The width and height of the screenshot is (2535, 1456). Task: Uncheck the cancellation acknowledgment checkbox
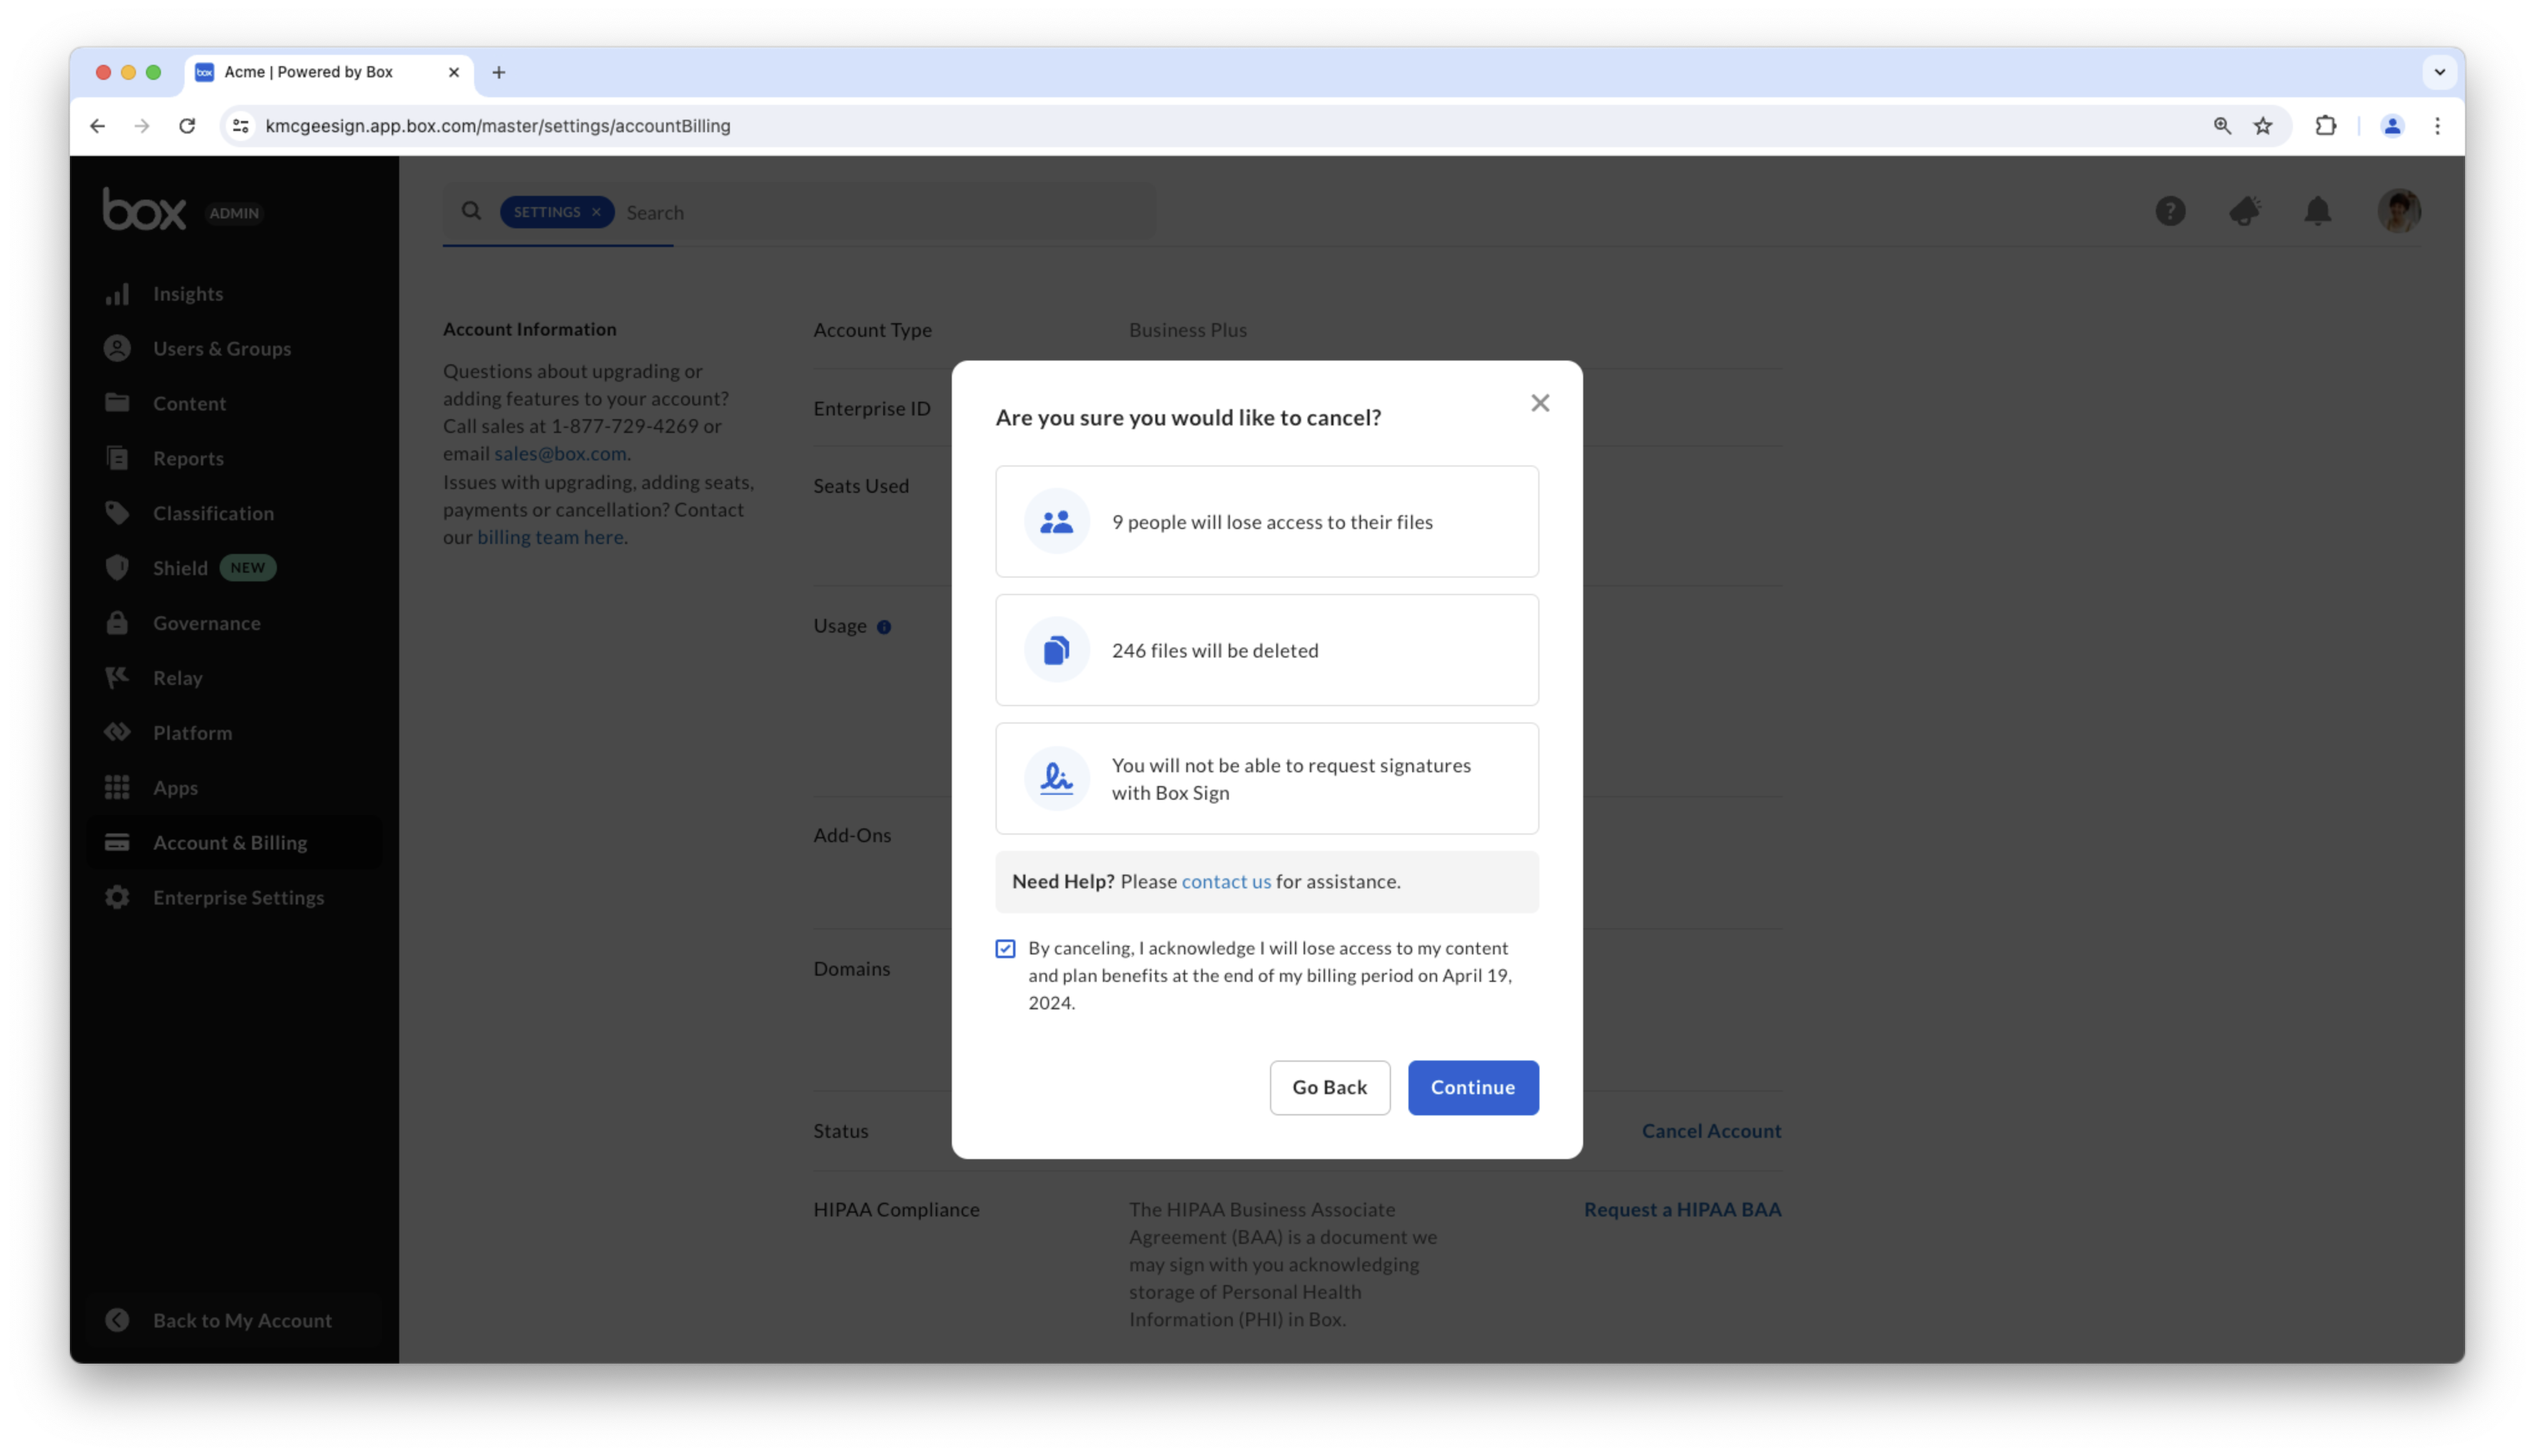[1005, 948]
